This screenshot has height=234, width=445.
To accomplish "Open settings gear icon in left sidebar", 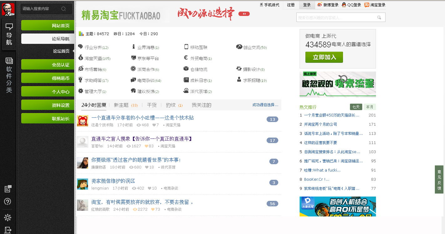I will pyautogui.click(x=8, y=217).
